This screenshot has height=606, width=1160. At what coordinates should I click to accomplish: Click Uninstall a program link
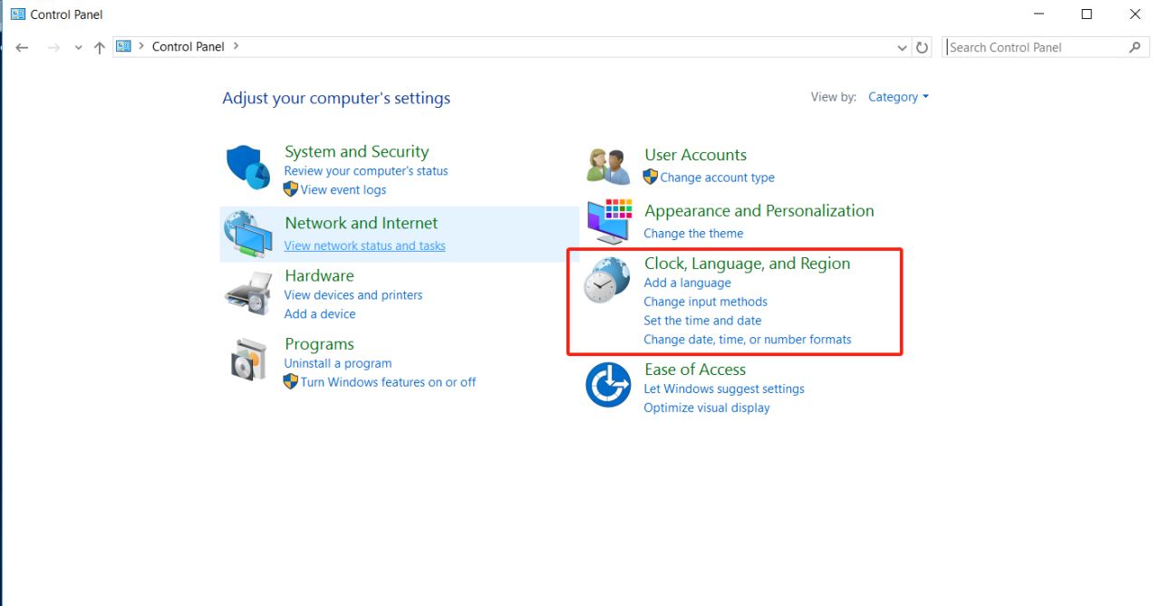[338, 363]
